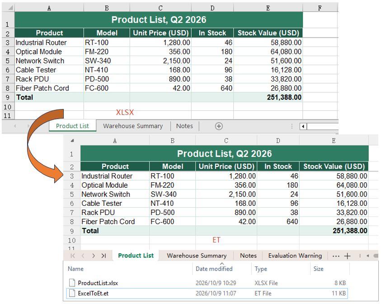Go to first sheet in the ET tab bar
381x304 pixels.
(73, 256)
